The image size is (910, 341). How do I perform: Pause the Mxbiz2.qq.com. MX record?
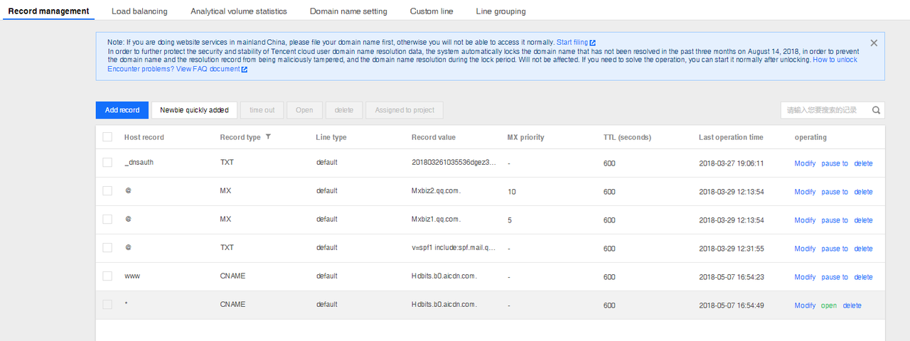pyautogui.click(x=835, y=192)
